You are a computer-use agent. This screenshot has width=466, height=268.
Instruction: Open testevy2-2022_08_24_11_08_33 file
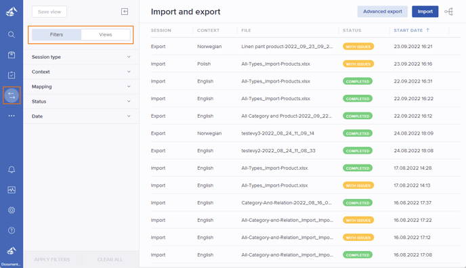coord(278,151)
